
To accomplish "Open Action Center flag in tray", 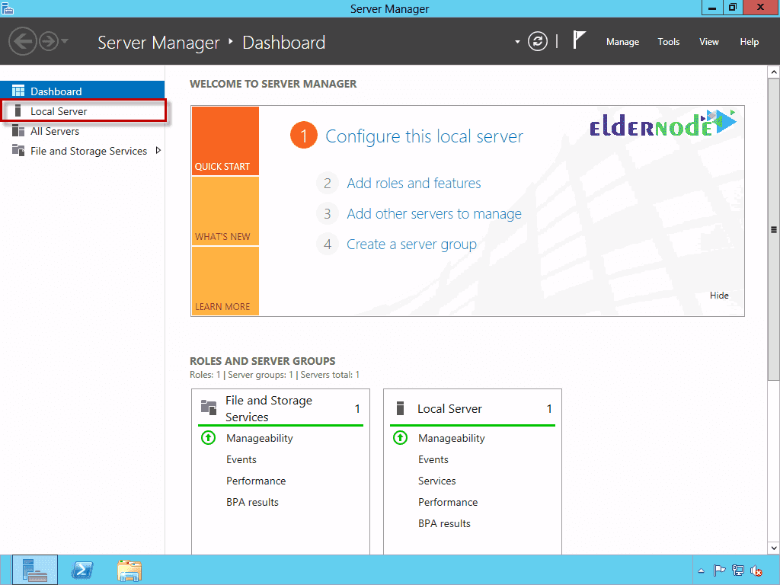I will [719, 571].
